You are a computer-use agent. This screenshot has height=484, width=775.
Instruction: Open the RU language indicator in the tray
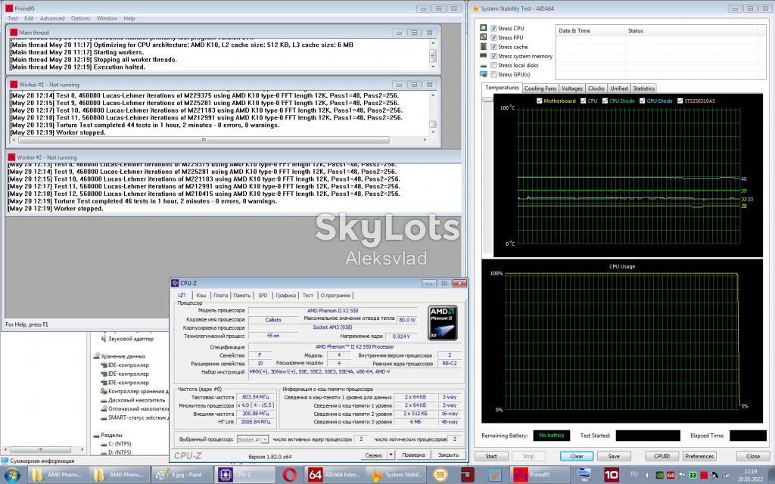pos(635,473)
